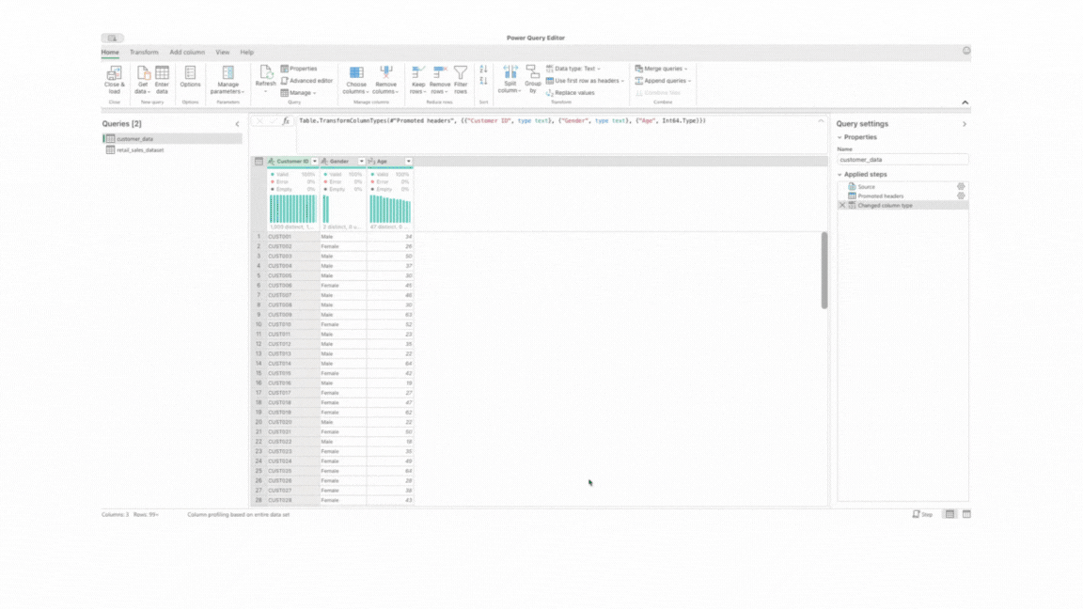This screenshot has height=609, width=1083.
Task: Select the customer_data query
Action: coord(173,139)
